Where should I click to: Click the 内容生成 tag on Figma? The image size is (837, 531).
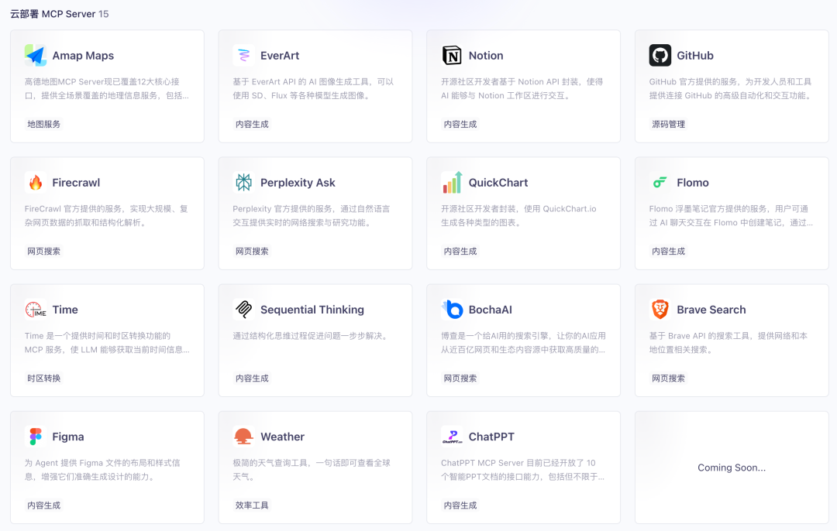(43, 505)
